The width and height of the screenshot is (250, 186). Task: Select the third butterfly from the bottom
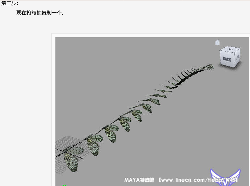tap(111, 134)
